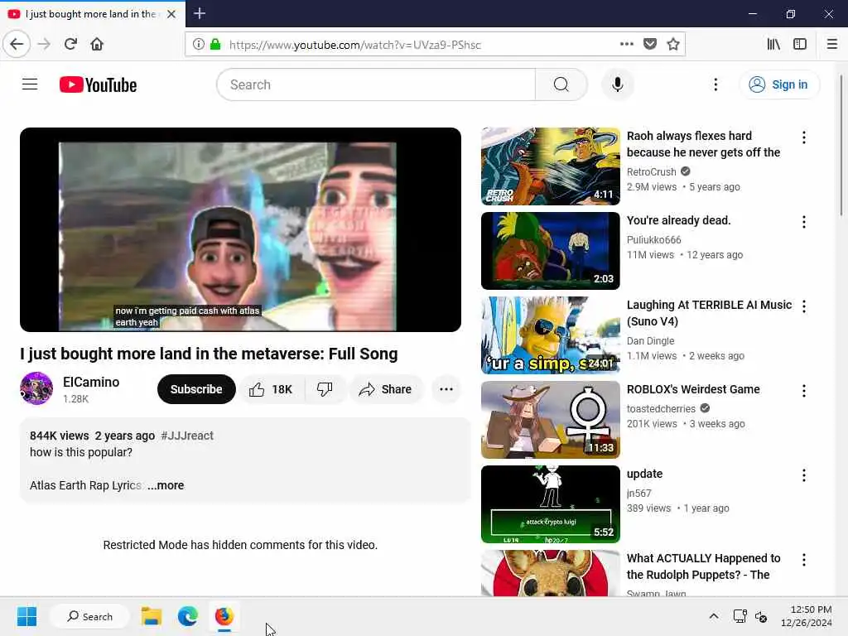
Task: Select the I just bought more land tab
Action: click(x=93, y=14)
